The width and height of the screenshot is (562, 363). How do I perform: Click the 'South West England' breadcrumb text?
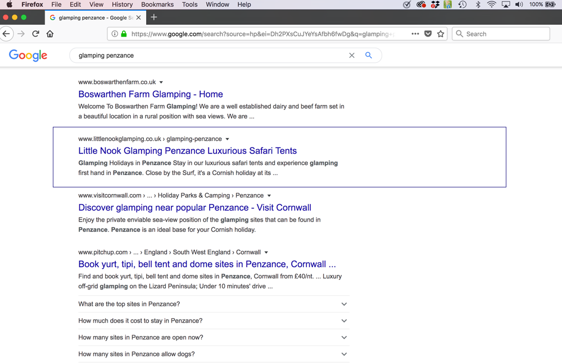click(x=202, y=252)
